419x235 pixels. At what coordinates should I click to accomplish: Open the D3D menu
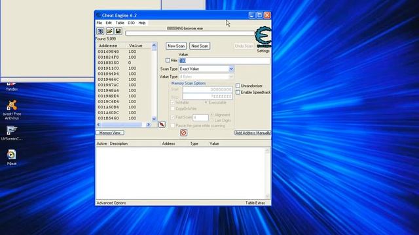point(131,23)
